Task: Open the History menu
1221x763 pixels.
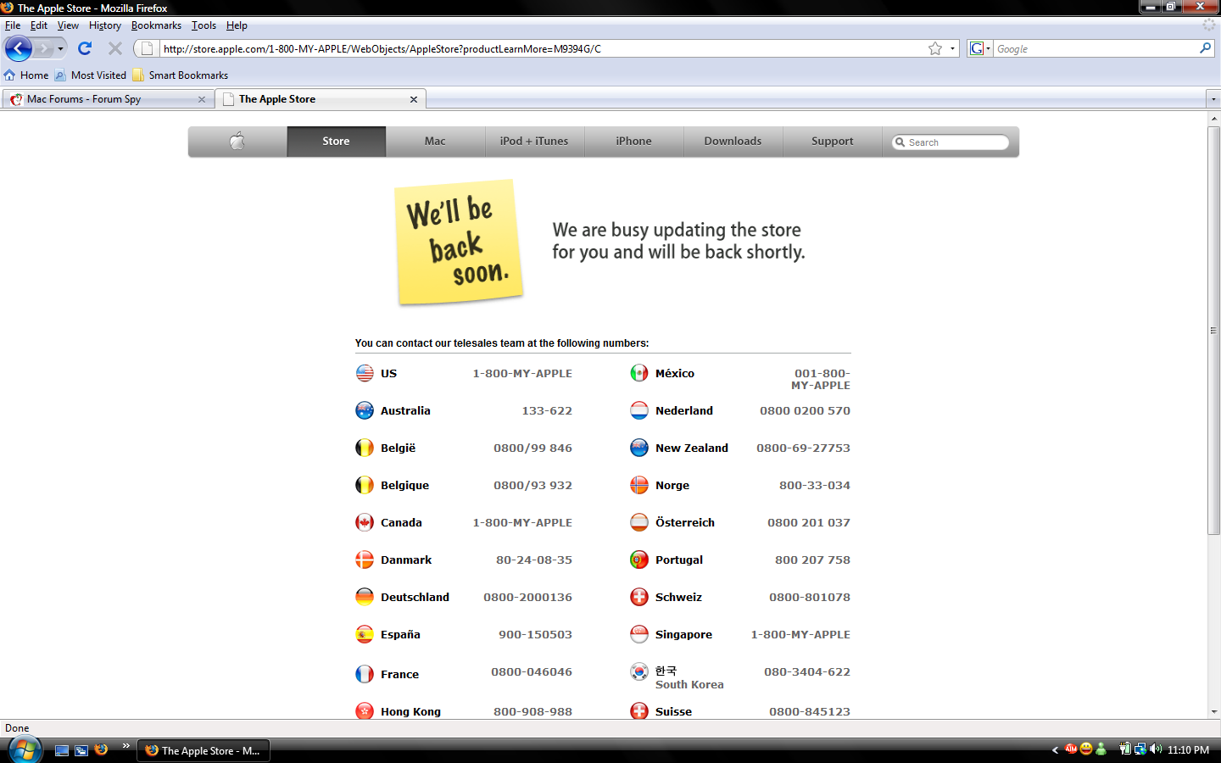Action: pyautogui.click(x=105, y=25)
